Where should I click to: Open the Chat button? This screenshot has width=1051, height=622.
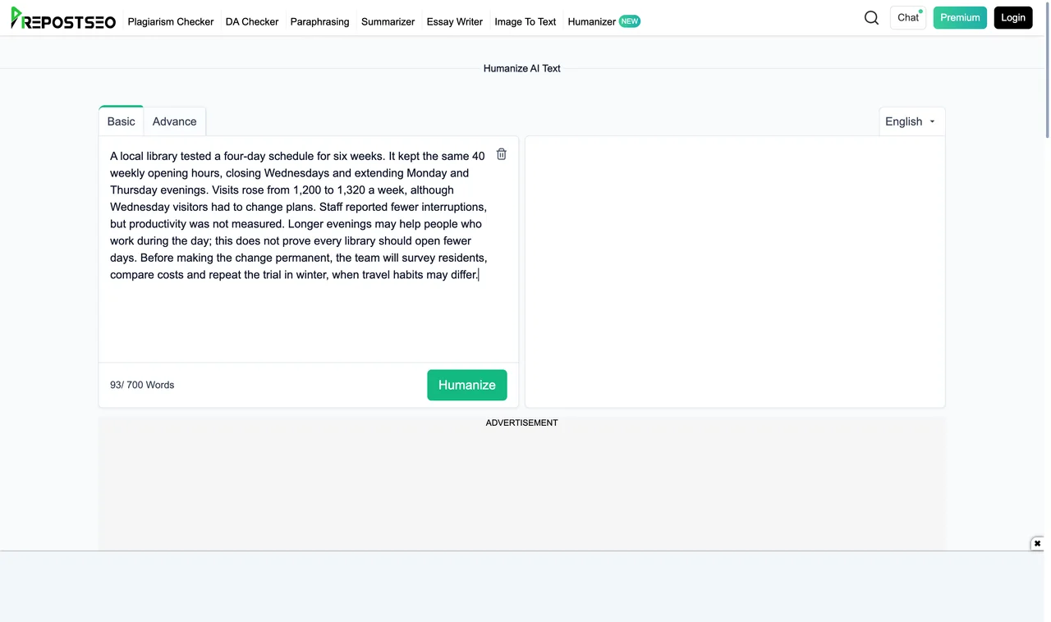(908, 17)
